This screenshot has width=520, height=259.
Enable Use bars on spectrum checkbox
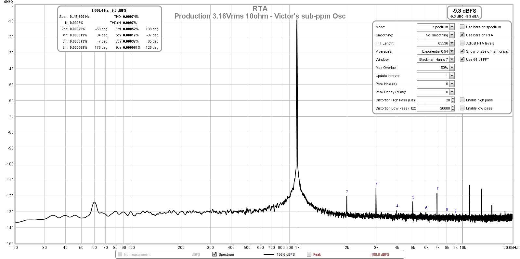[462, 27]
